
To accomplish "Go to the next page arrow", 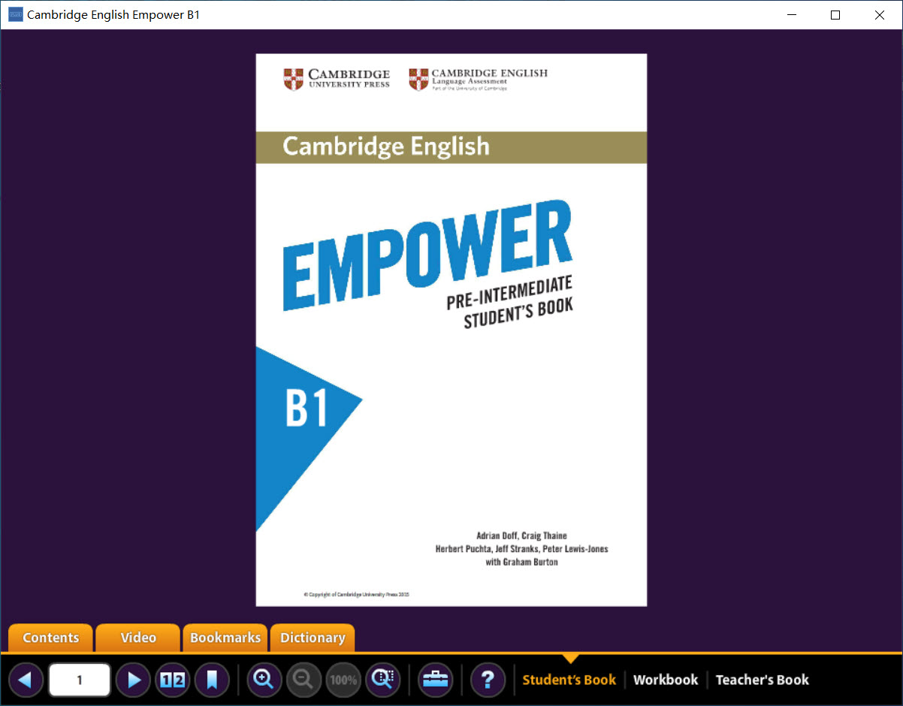I will [x=134, y=680].
